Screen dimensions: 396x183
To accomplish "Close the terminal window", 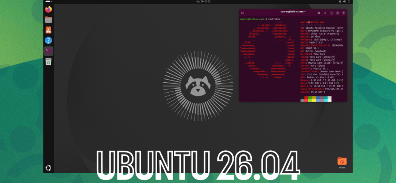I will pos(343,12).
